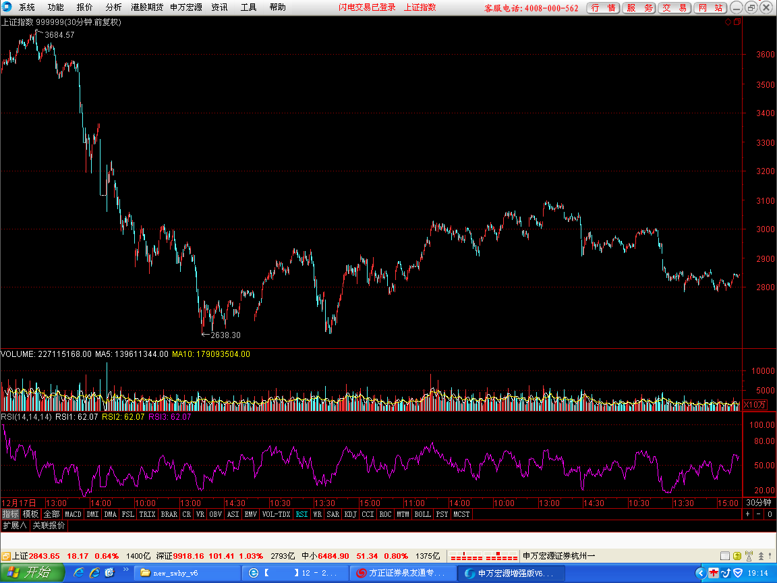Click the 3684.57 high price label
The image size is (777, 583).
click(x=59, y=34)
